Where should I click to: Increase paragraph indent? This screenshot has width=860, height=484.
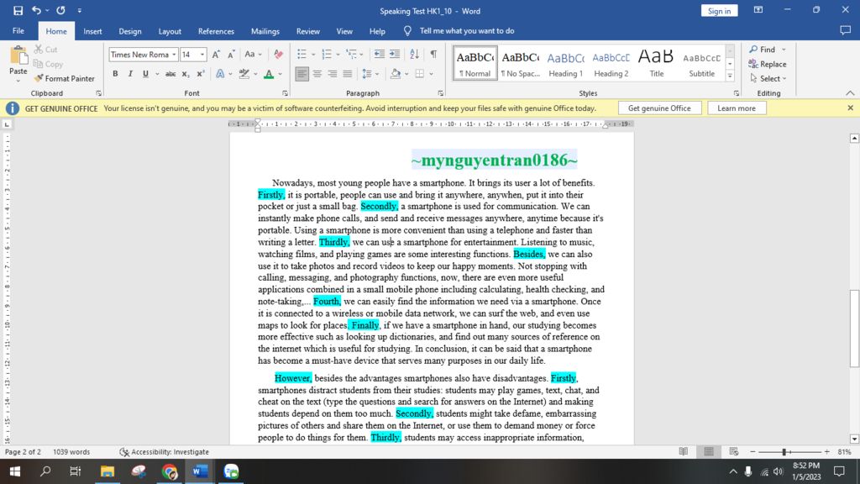(x=396, y=55)
